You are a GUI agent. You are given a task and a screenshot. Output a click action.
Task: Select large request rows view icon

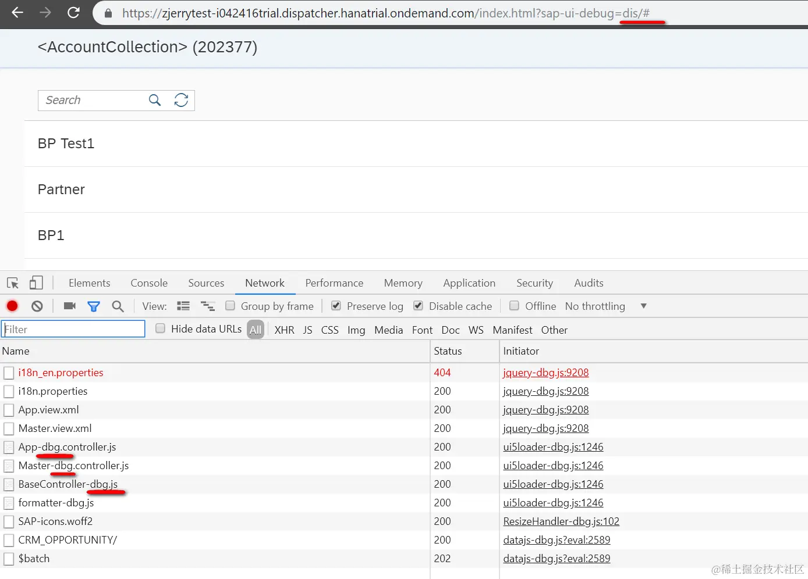click(183, 306)
